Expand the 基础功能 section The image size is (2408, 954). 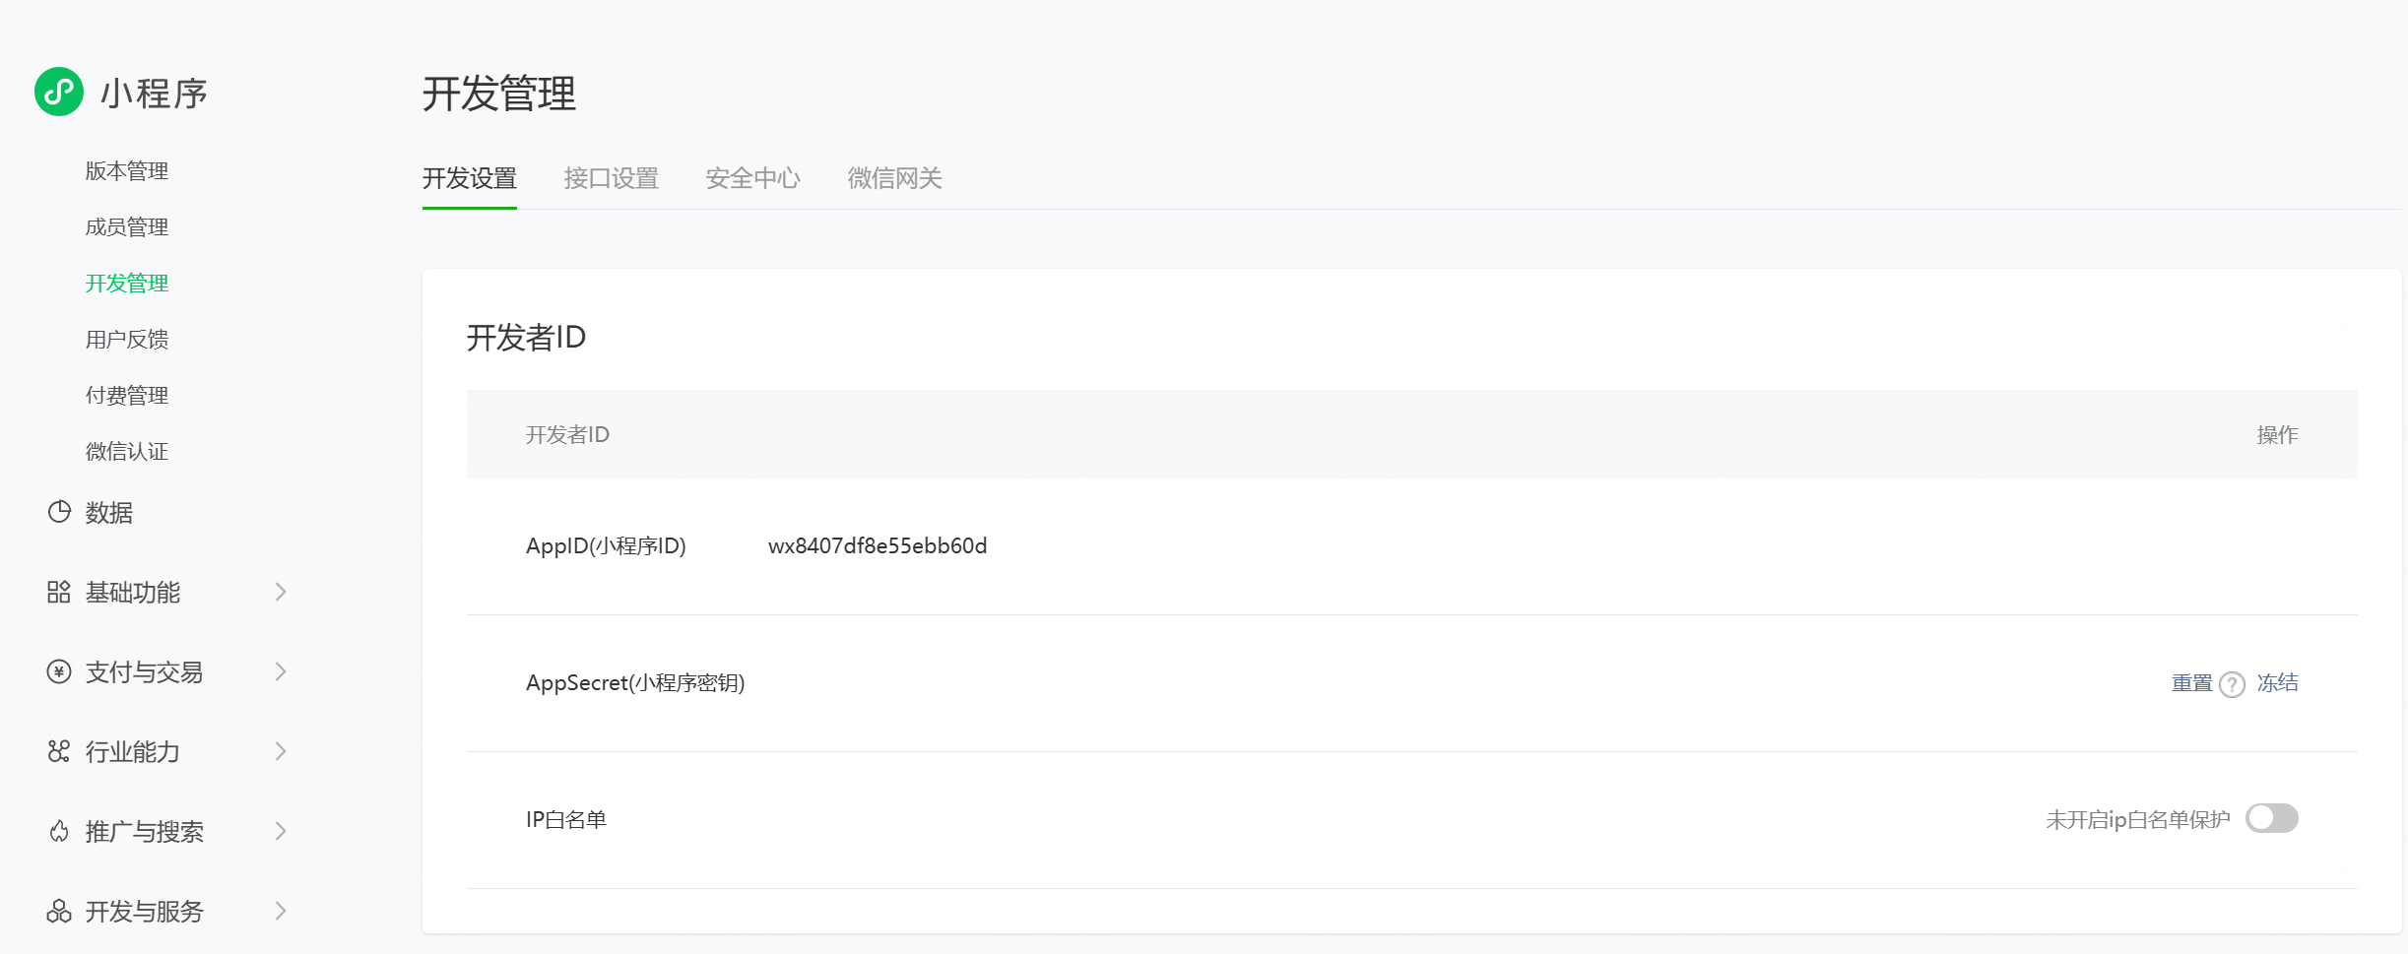coord(283,592)
